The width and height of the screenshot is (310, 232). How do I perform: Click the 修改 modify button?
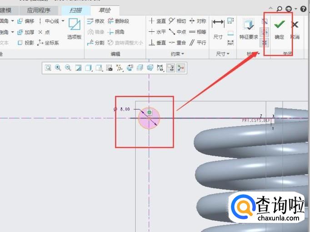click(x=95, y=21)
